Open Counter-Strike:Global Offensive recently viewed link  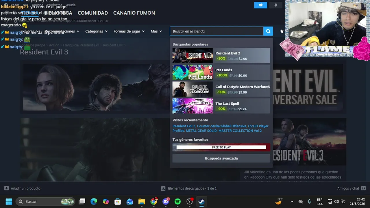[222, 126]
